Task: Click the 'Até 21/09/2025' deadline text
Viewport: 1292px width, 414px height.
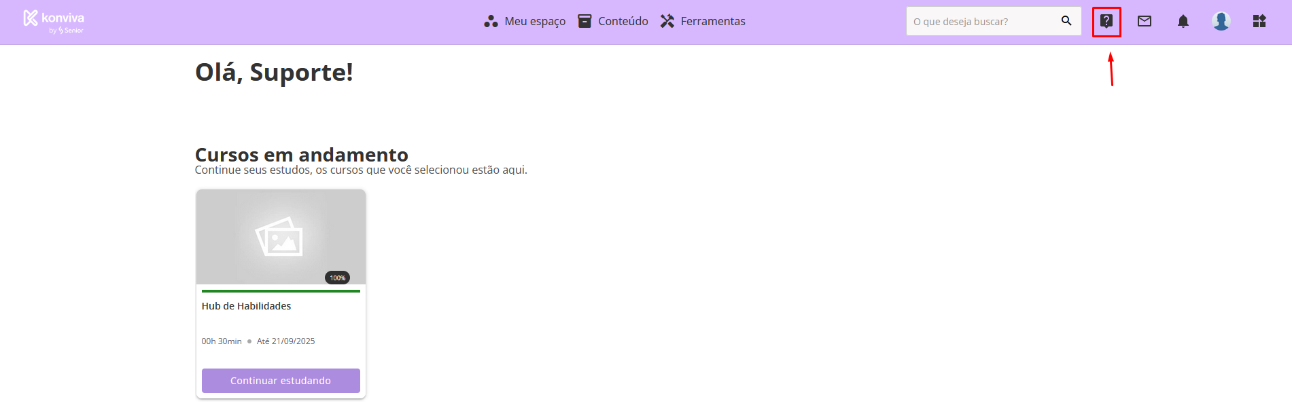Action: point(285,341)
